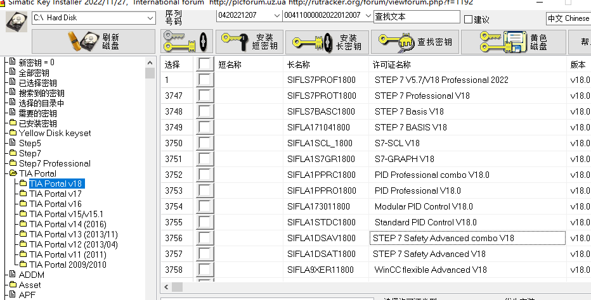This screenshot has height=300, width=591.
Task: Click the TIA Portal v11 (2011) folder icon
Action: pos(23,255)
